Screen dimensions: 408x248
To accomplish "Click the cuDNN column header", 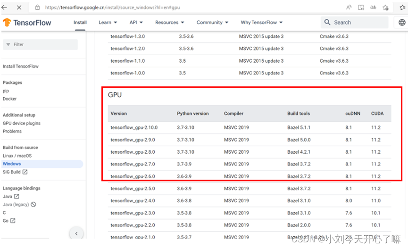I will (353, 114).
